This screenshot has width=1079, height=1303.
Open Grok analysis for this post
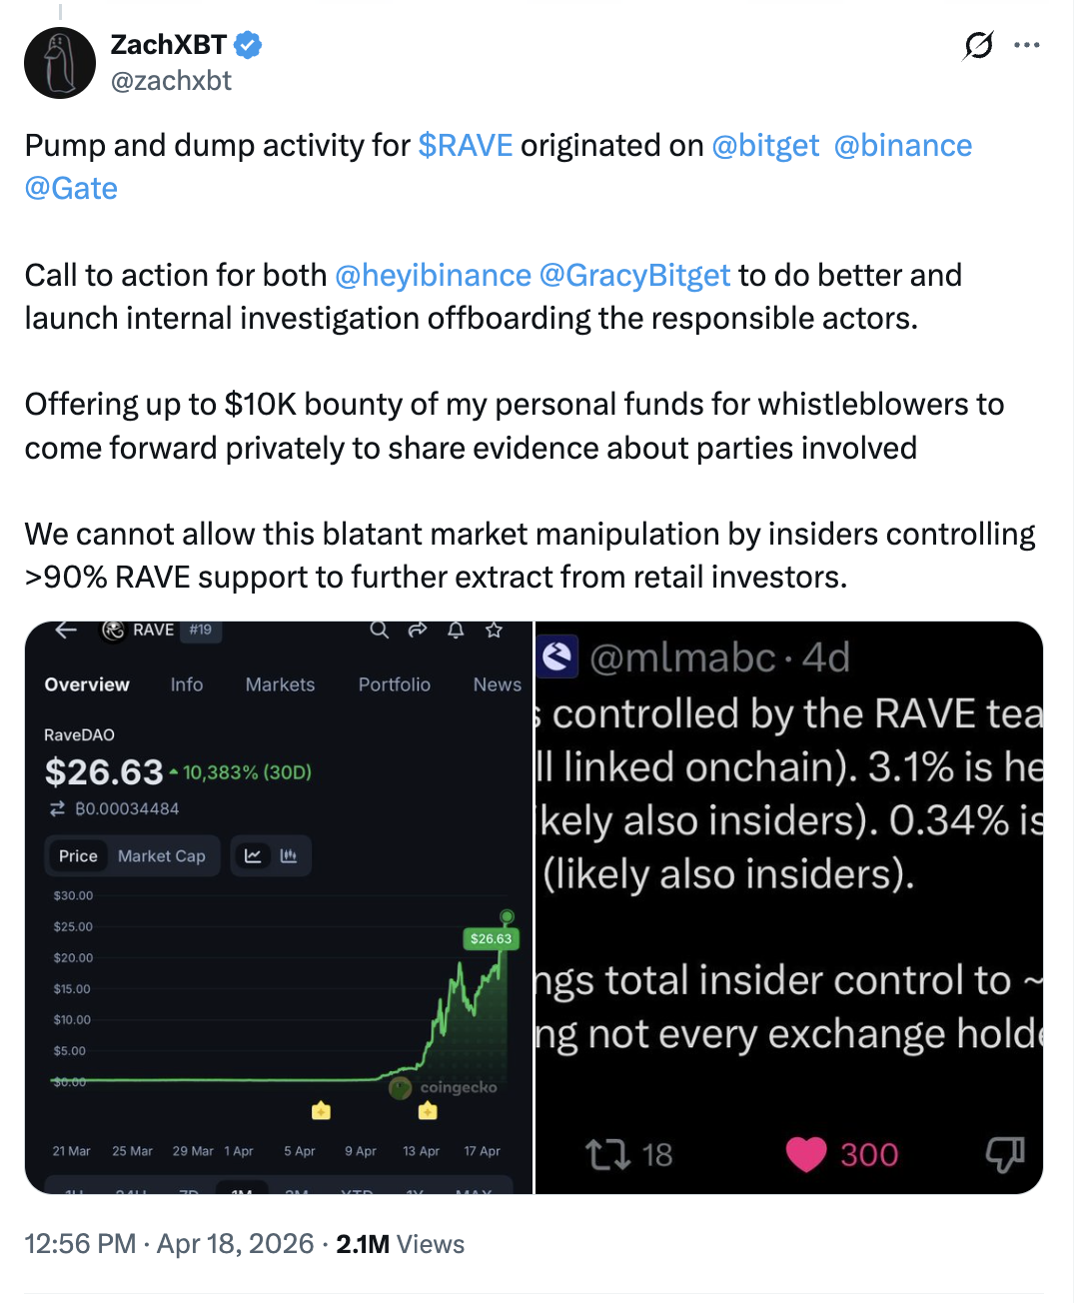977,46
